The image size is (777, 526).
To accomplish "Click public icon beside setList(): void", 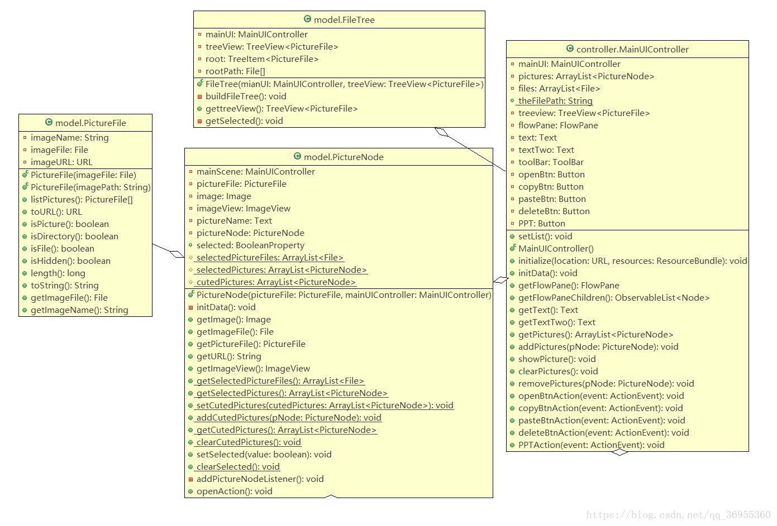I will click(x=513, y=237).
